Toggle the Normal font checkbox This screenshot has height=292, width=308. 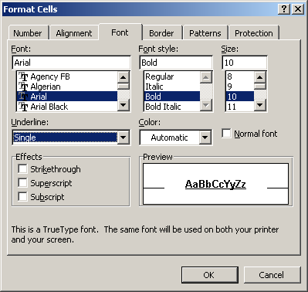point(226,134)
